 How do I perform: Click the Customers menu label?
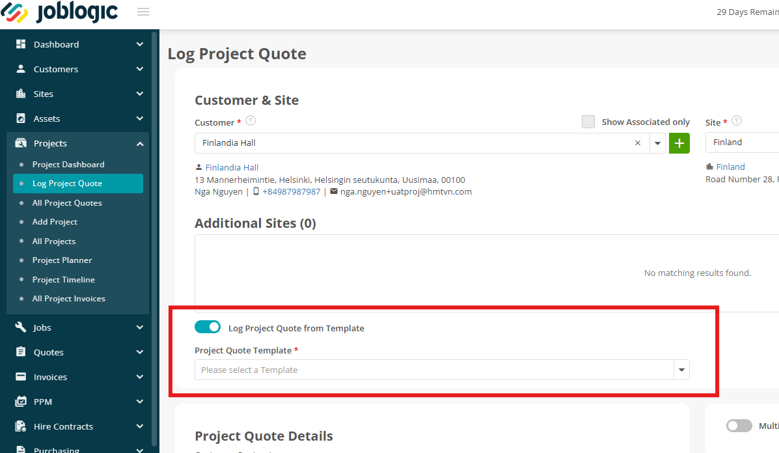click(56, 69)
